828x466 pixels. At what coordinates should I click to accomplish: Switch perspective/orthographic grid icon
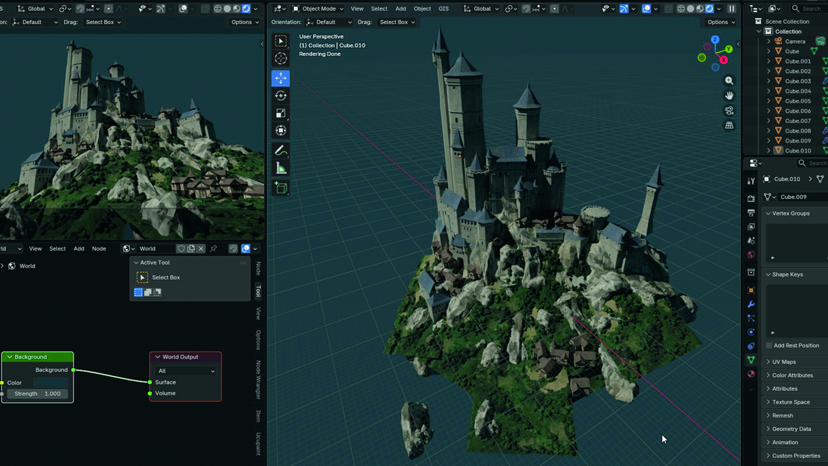(729, 125)
